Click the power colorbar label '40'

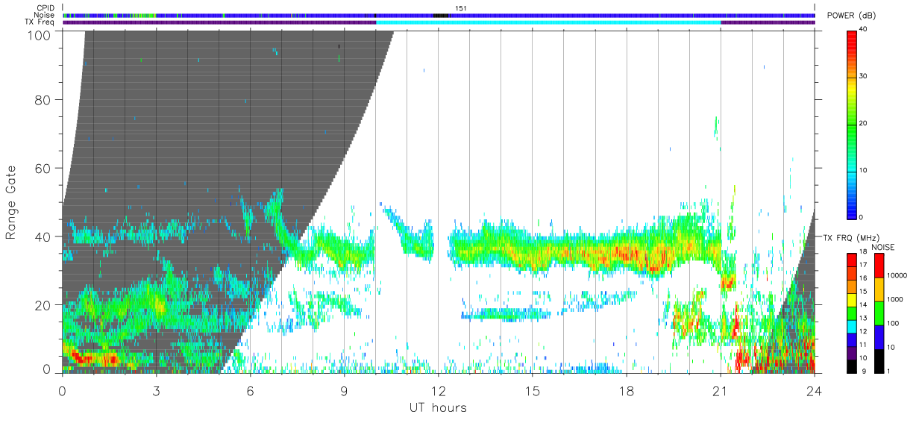864,29
